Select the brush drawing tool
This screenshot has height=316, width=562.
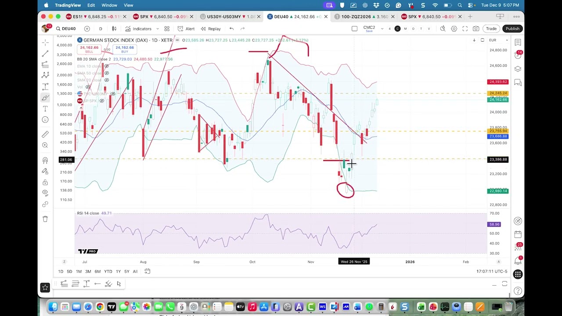point(45,97)
